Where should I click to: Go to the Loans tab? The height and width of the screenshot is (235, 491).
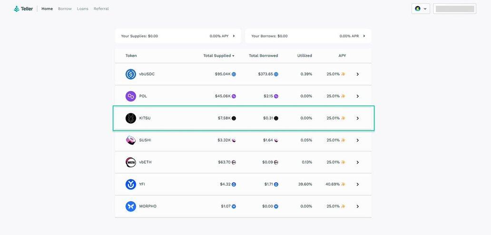[82, 9]
